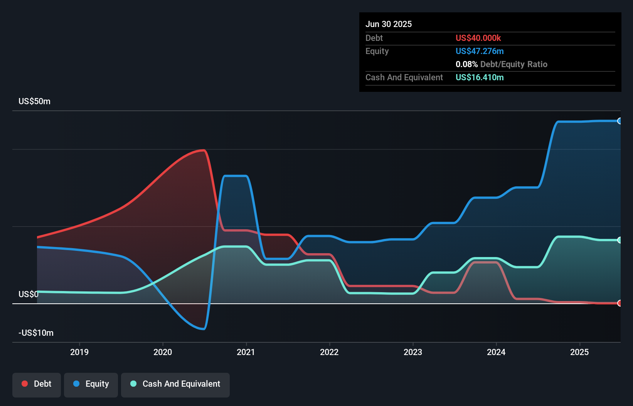Click the 2023 x-axis label

click(x=413, y=352)
